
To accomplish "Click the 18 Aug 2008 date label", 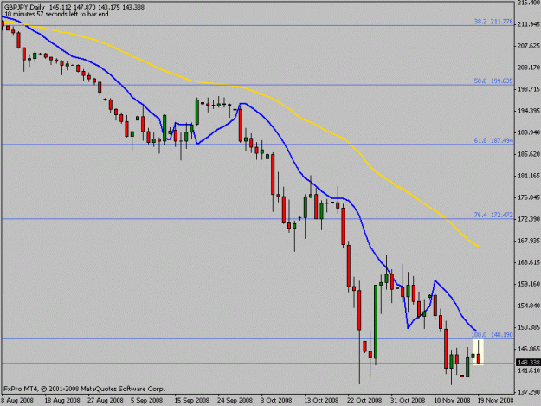I will [62, 400].
